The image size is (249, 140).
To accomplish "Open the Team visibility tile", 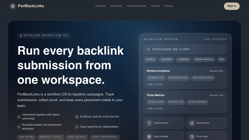I will pyautogui.click(x=164, y=136).
